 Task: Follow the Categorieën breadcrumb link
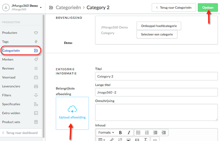(68, 8)
